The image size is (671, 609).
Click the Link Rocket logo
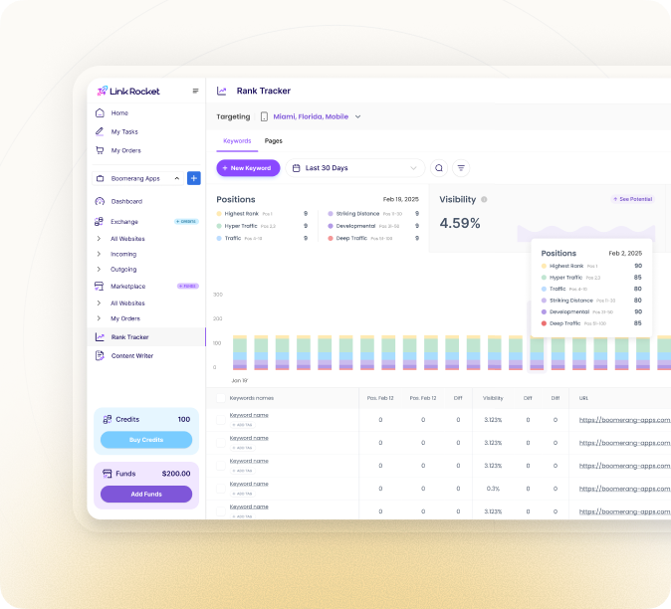click(x=128, y=92)
